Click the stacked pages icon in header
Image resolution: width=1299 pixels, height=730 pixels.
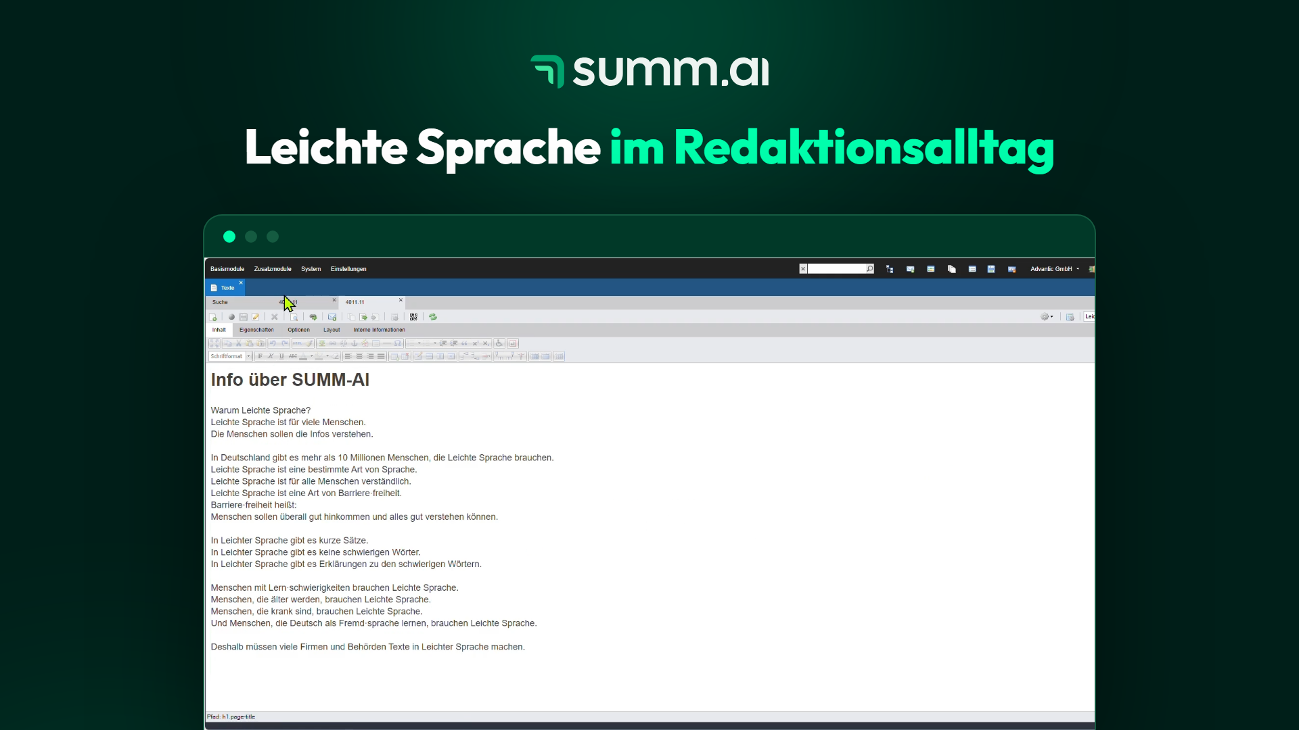click(952, 269)
